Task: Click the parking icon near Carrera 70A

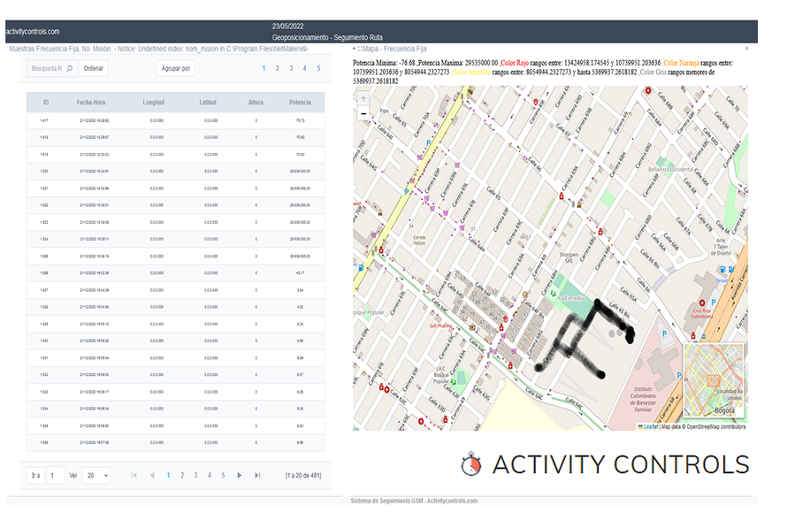Action: [x=428, y=143]
